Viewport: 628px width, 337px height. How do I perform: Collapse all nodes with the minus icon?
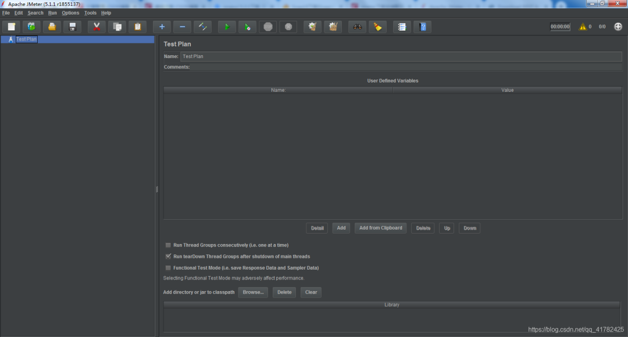pyautogui.click(x=182, y=27)
